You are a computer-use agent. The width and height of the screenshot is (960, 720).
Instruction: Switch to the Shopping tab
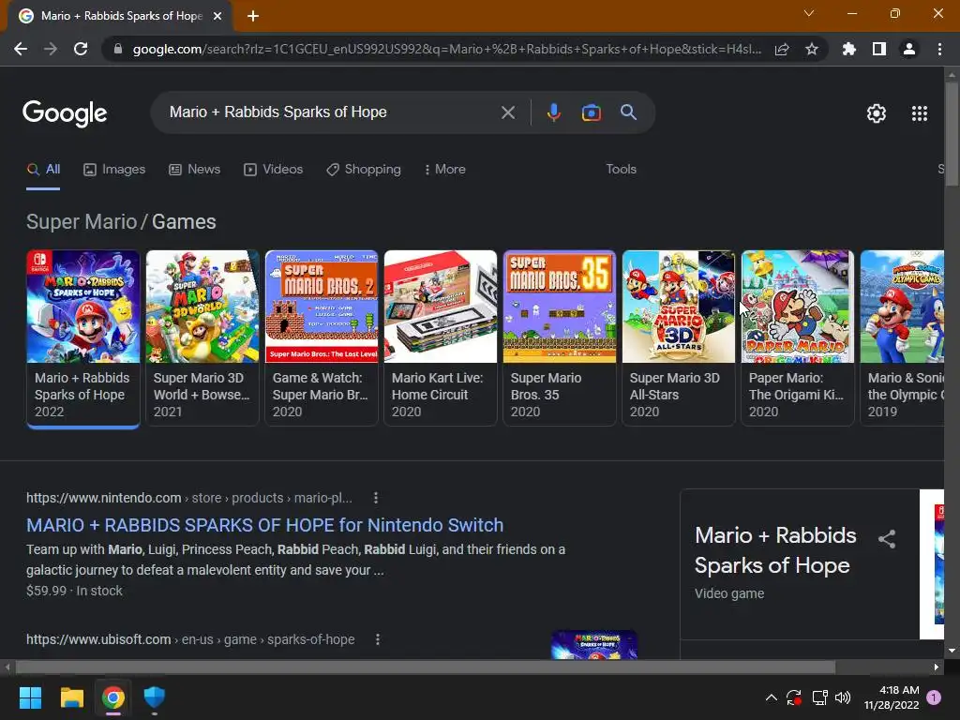(364, 169)
